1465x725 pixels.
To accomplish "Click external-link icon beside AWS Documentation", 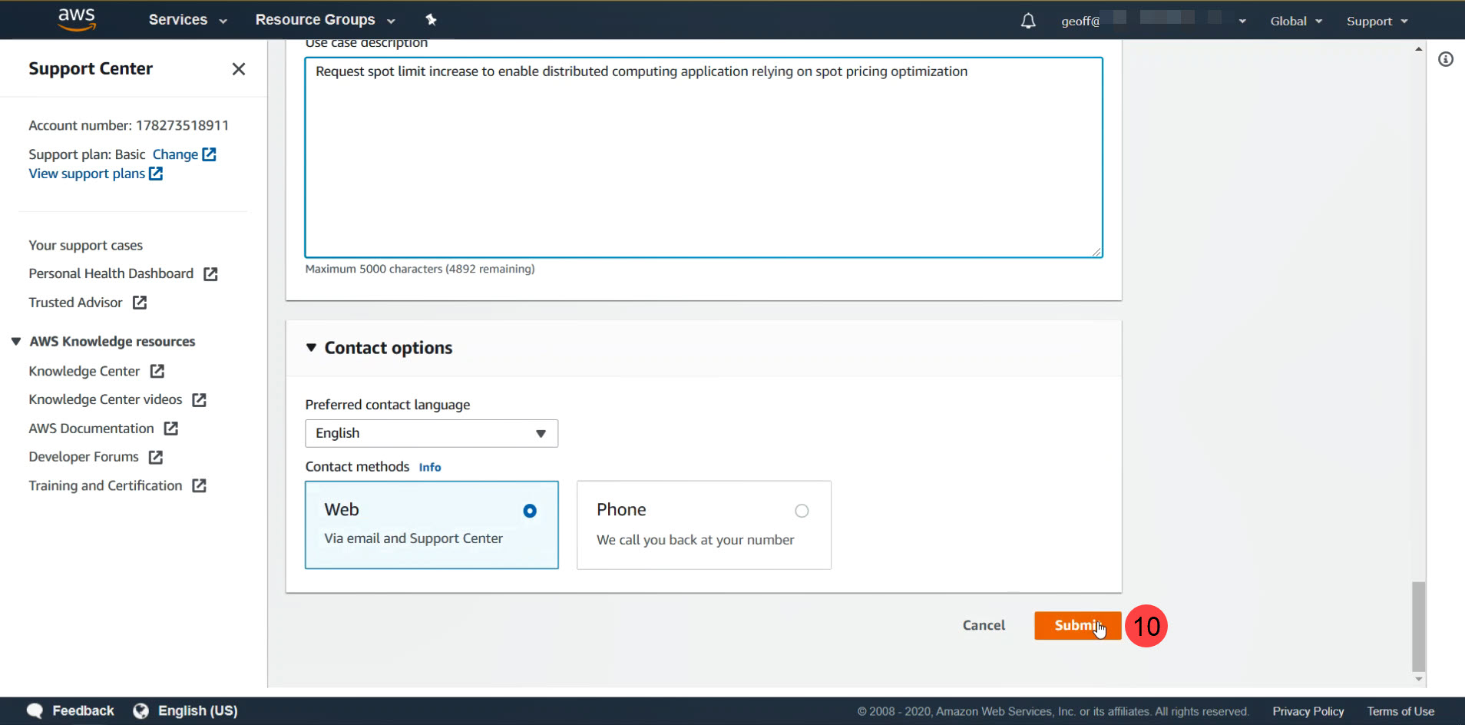I will tap(171, 429).
